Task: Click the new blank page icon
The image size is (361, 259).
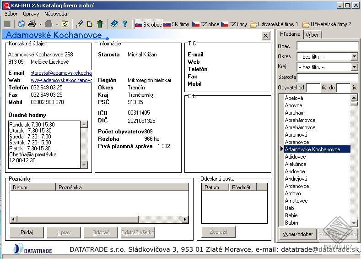Action: pos(90,24)
